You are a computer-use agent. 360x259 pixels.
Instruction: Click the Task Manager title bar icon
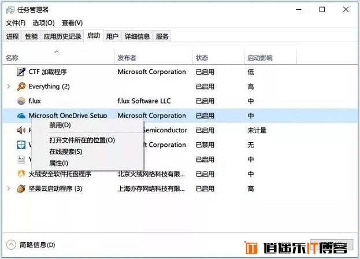10,10
